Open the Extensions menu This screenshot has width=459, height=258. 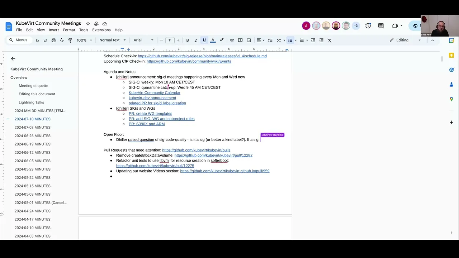pos(101,30)
